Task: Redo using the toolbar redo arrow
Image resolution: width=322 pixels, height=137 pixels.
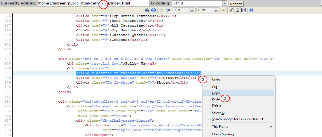Action: pyautogui.click(x=168, y=10)
